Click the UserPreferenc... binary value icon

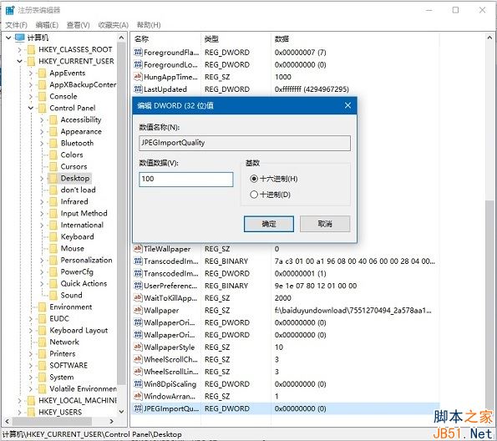pos(138,286)
